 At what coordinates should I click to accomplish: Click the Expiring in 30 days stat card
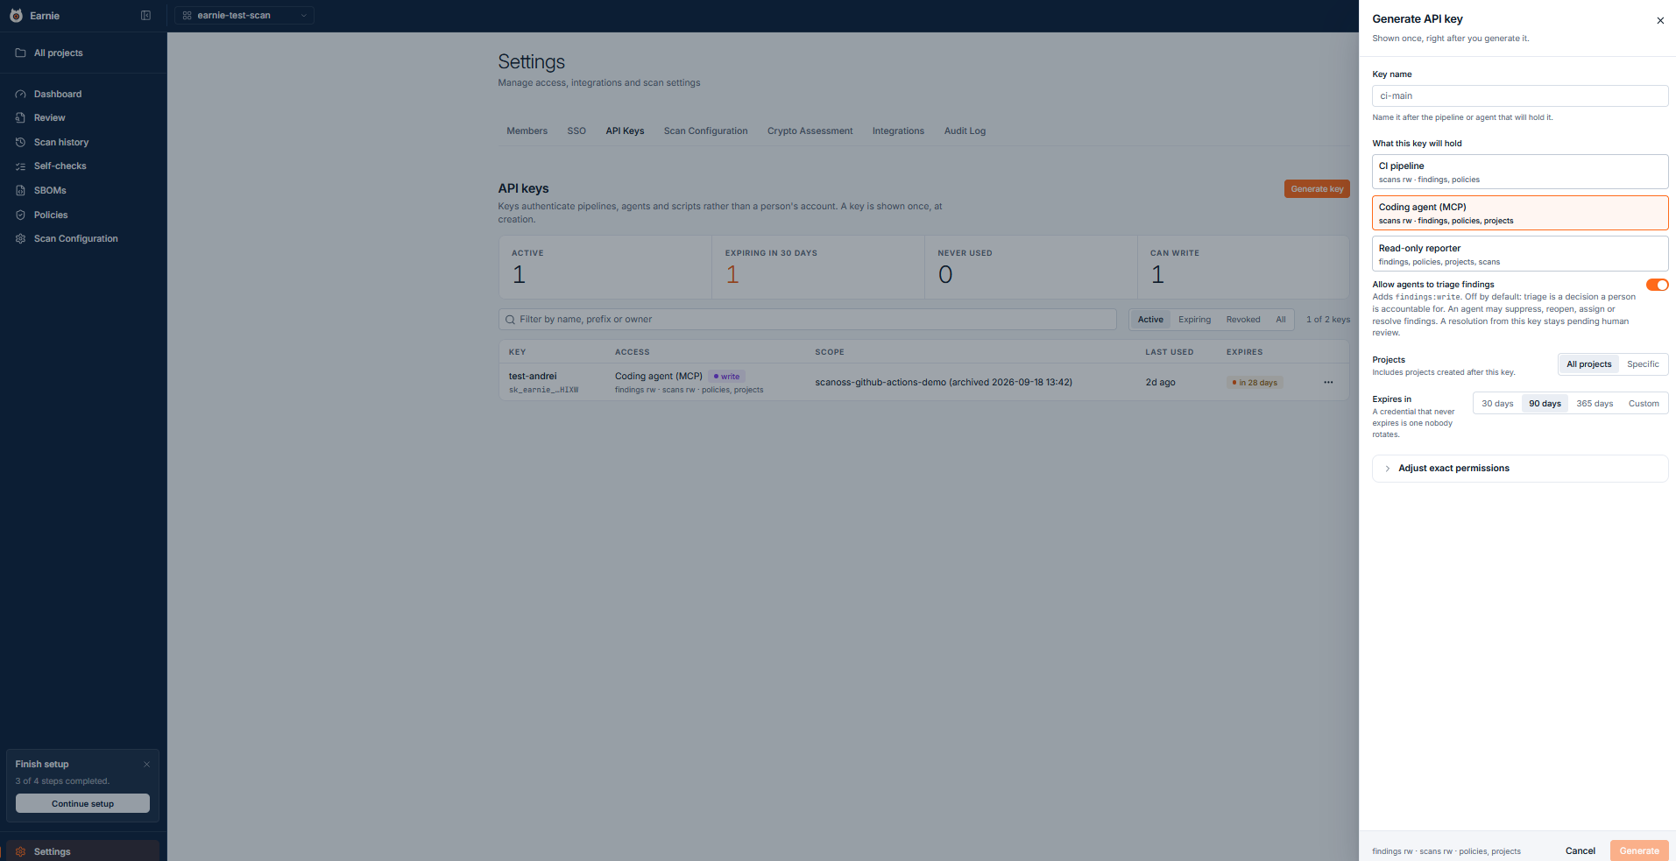pyautogui.click(x=818, y=267)
